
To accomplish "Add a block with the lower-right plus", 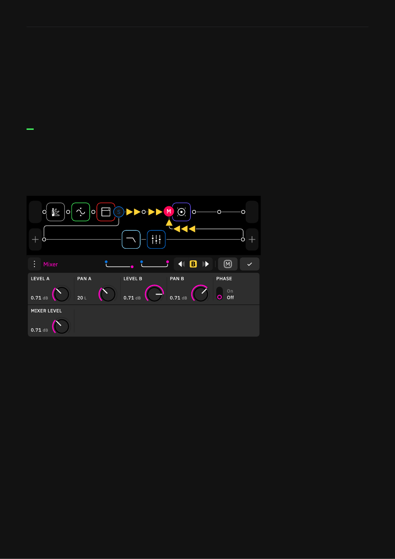I will click(252, 240).
